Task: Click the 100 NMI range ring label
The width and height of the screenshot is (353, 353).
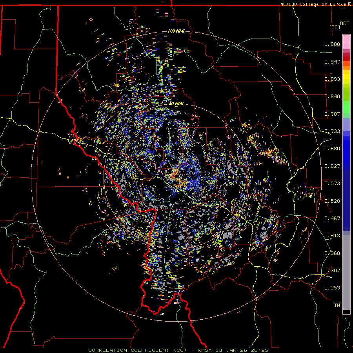Action: [x=176, y=31]
